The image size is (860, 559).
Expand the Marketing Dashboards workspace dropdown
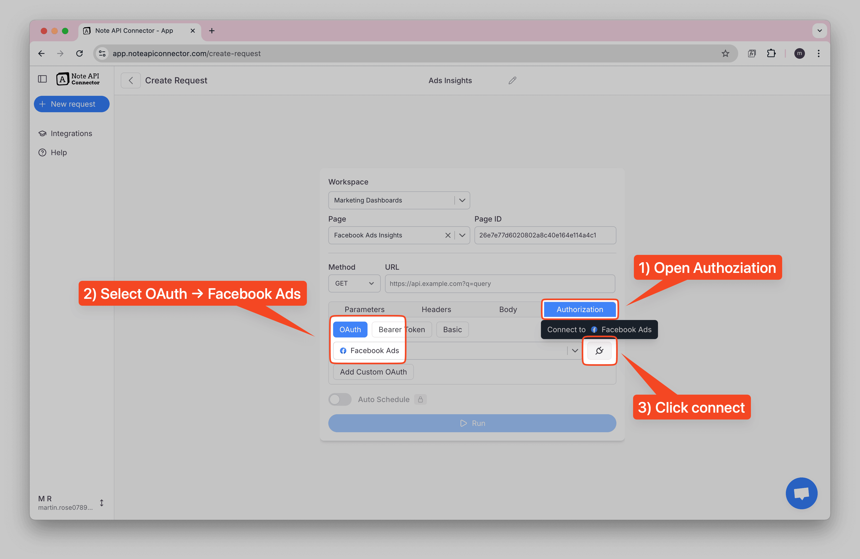pos(462,200)
